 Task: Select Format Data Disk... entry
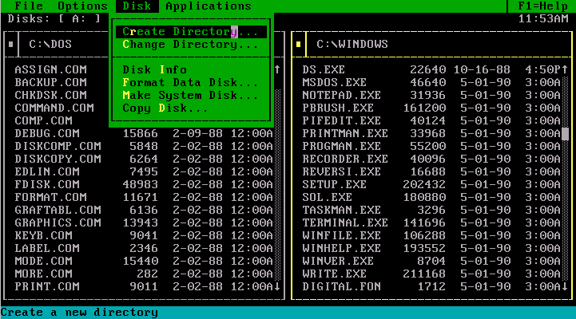tap(191, 82)
